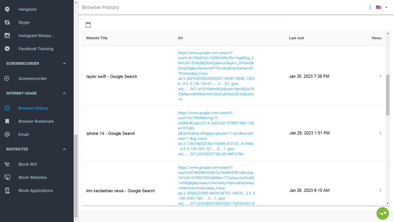Click the history table vertical scrollbar
Viewport: 394px width, 222px height.
[388, 95]
